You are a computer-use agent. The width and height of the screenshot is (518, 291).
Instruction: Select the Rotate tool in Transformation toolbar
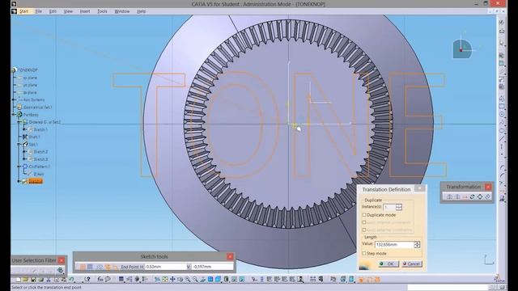pyautogui.click(x=473, y=196)
